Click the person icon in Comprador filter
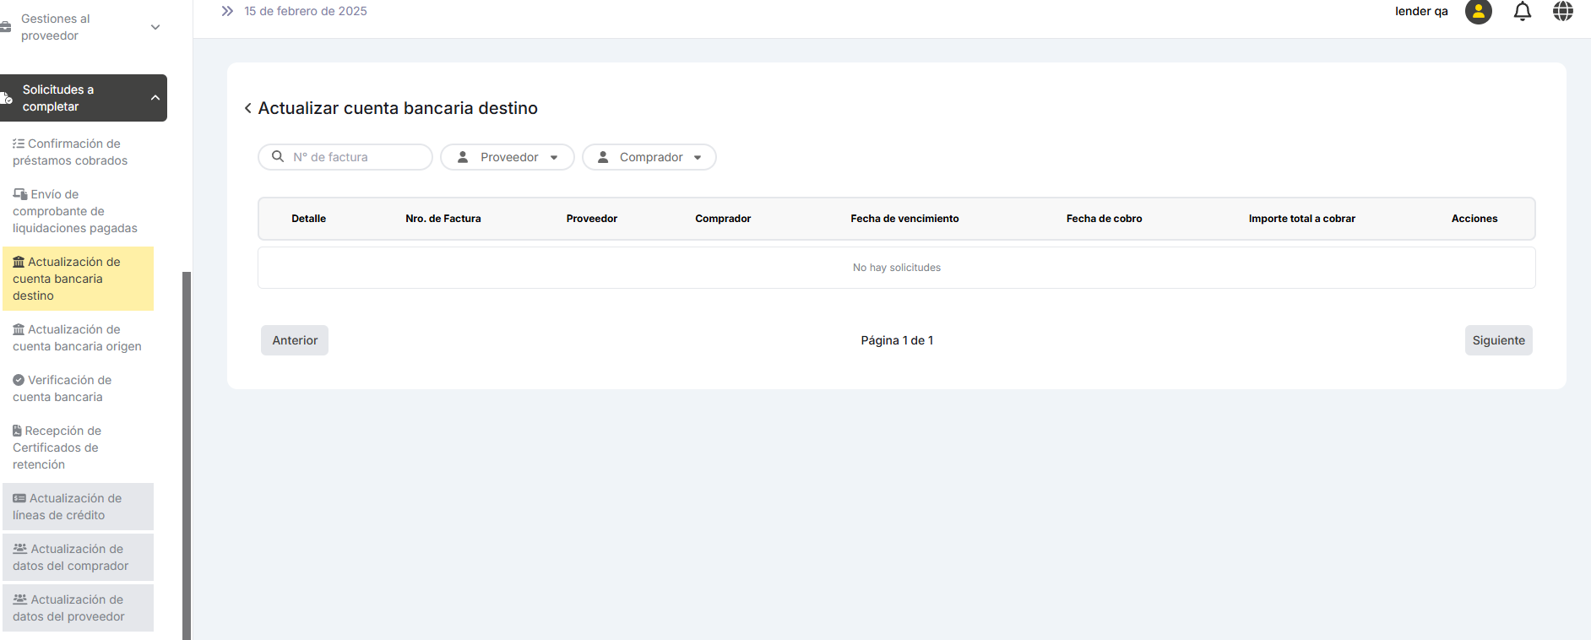Viewport: 1591px width, 640px height. point(603,157)
